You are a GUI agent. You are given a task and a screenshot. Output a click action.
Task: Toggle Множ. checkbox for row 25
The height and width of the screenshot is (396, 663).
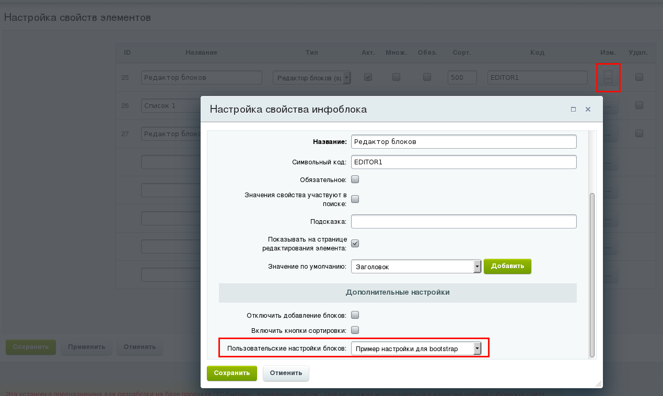click(x=396, y=77)
